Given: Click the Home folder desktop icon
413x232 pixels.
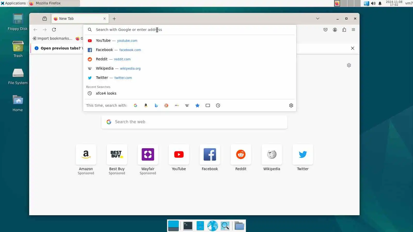Looking at the screenshot, I should pos(18,103).
